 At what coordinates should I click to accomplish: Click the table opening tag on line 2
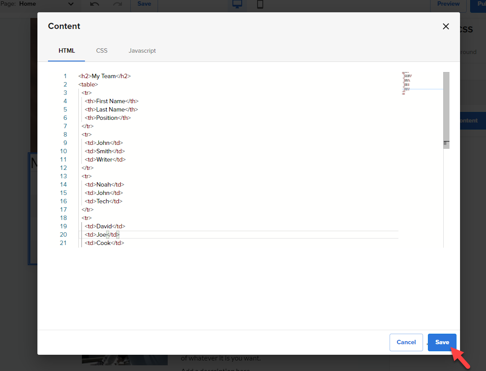click(88, 84)
